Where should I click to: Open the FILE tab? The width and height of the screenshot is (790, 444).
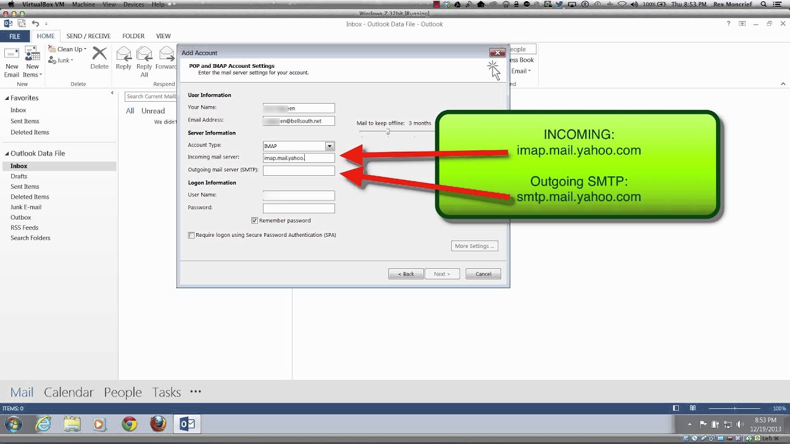click(14, 36)
